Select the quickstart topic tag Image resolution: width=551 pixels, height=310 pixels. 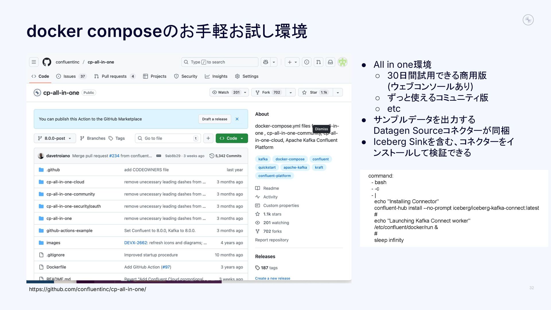point(267,167)
